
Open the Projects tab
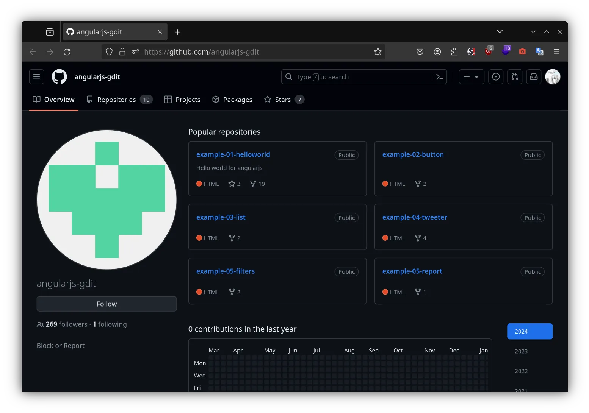click(x=182, y=100)
